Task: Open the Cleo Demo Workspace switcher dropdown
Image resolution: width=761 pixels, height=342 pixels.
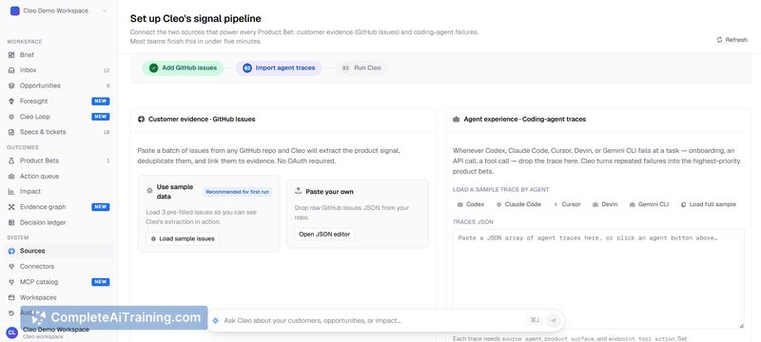Action: 59,10
